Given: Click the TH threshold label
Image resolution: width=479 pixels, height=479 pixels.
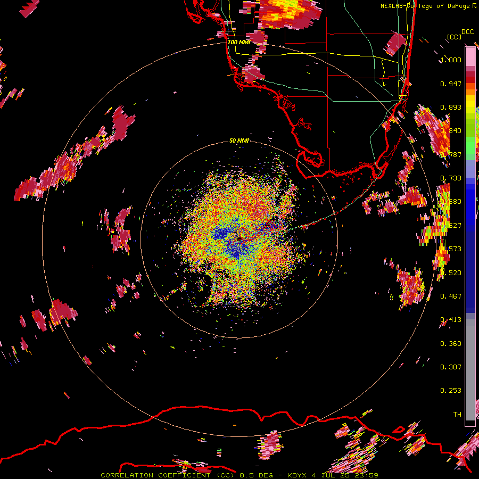Looking at the screenshot, I should 457,415.
